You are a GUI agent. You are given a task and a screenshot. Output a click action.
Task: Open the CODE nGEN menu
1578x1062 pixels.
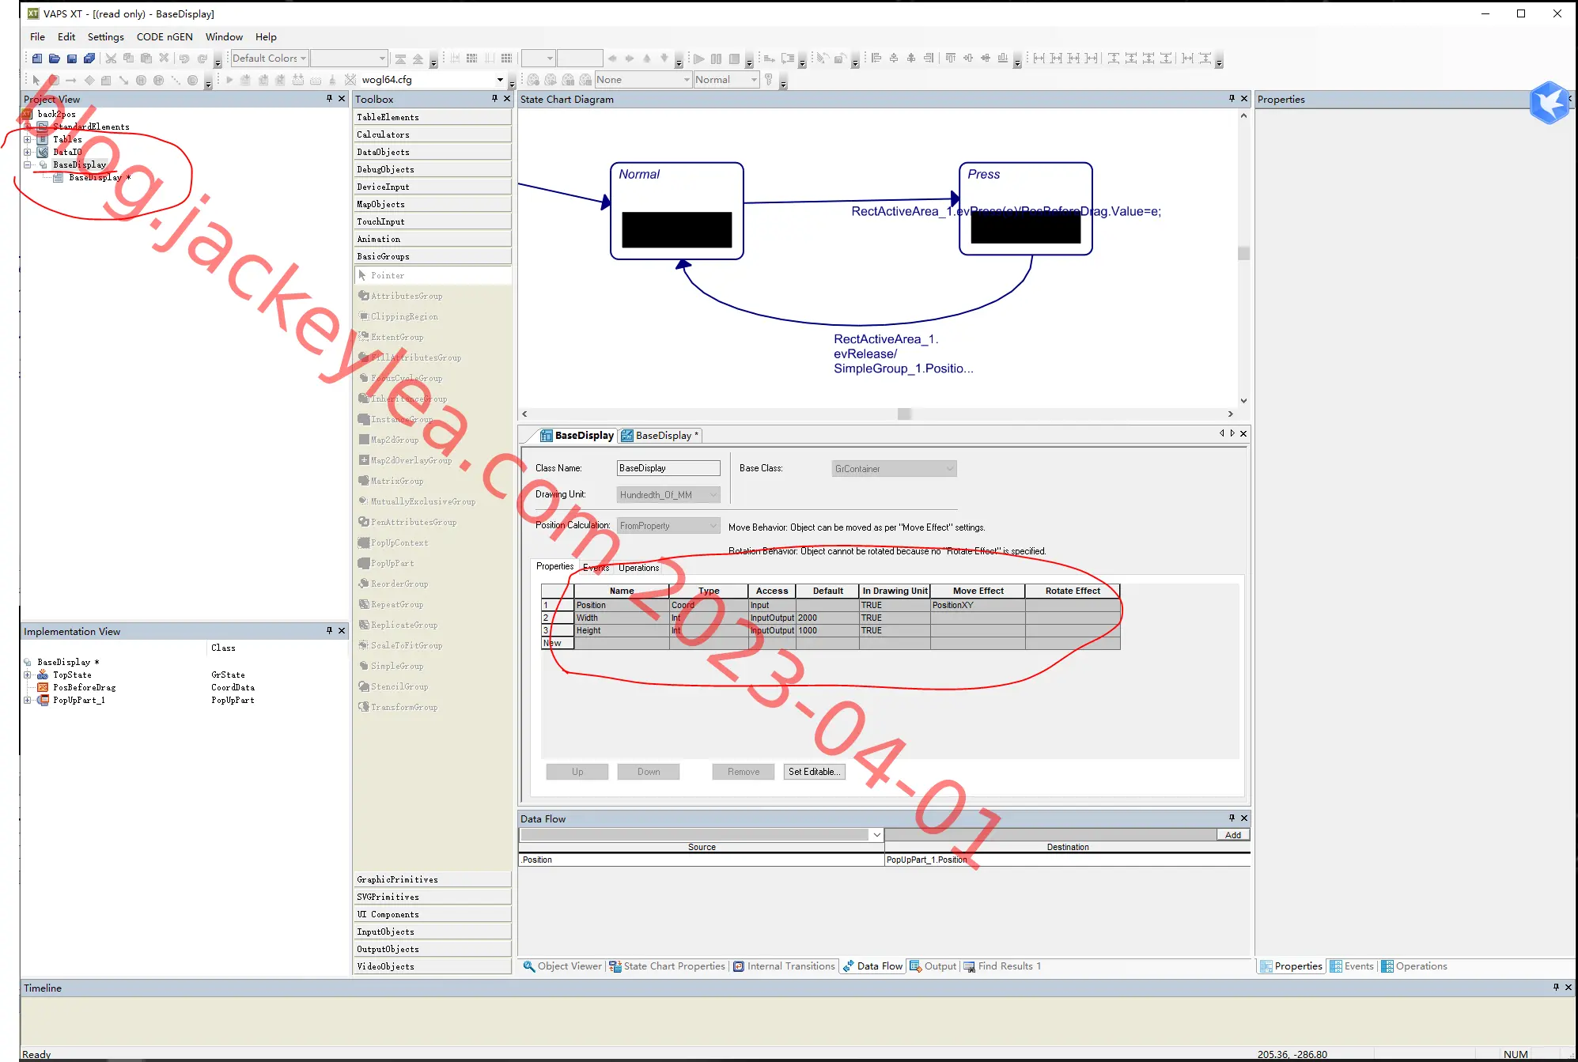[x=165, y=36]
